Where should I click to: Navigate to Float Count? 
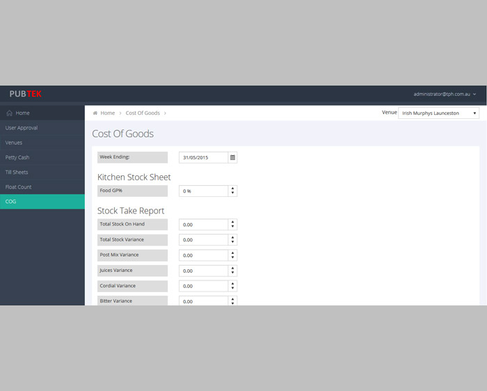pos(19,186)
